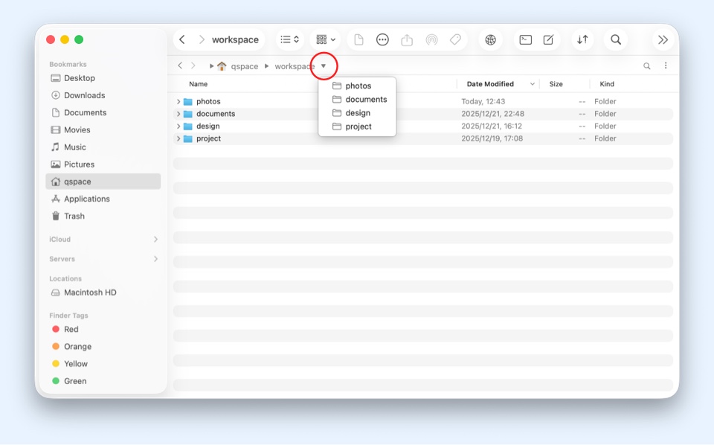Click the AirDrop toolbar icon
Viewport: 714px width, 445px height.
pyautogui.click(x=431, y=39)
